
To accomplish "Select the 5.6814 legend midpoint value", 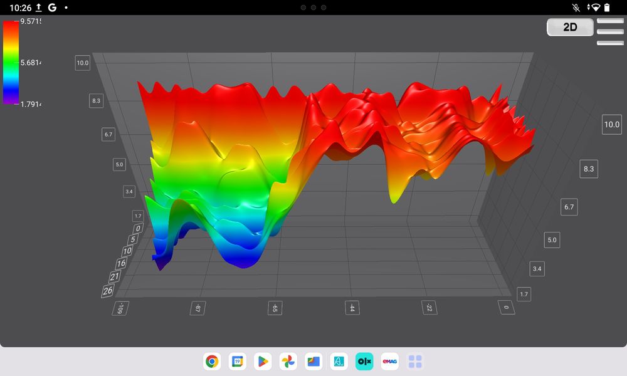I will coord(31,63).
